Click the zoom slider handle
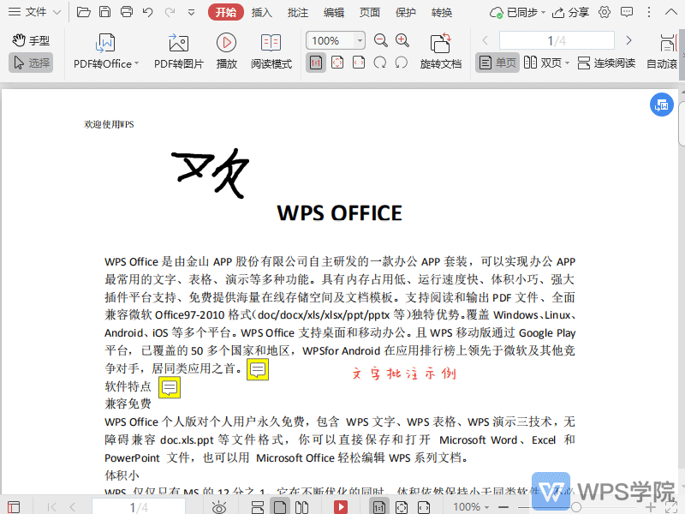 click(576, 507)
